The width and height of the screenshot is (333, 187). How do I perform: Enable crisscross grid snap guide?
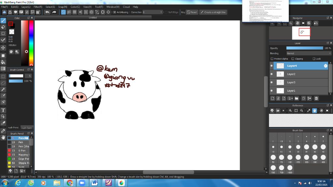74,12
